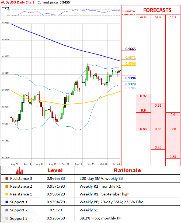Click the Resistance 3 dark red square marker
This screenshot has height=223, width=181.
coord(7,179)
